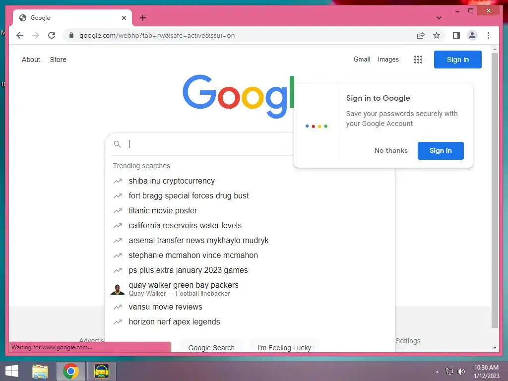The height and width of the screenshot is (381, 508).
Task: Click the browser forward arrow
Action: click(36, 35)
